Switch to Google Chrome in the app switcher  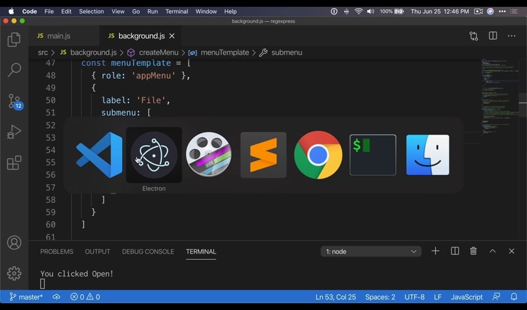pyautogui.click(x=318, y=155)
